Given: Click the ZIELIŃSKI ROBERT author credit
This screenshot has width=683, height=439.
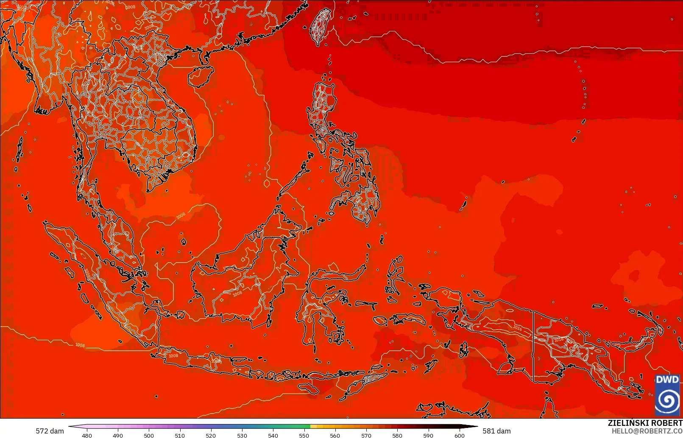Looking at the screenshot, I should pyautogui.click(x=645, y=423).
